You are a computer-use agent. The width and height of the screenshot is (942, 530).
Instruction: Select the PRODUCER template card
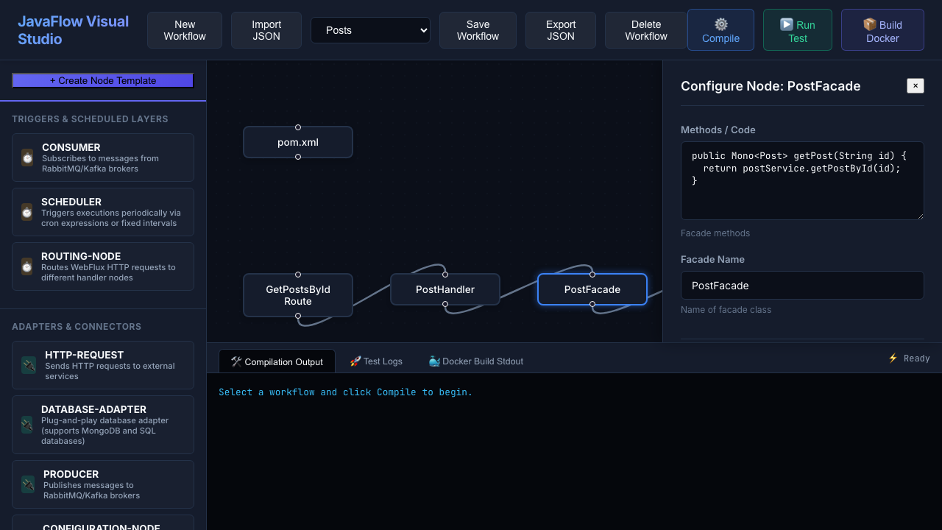tap(103, 484)
